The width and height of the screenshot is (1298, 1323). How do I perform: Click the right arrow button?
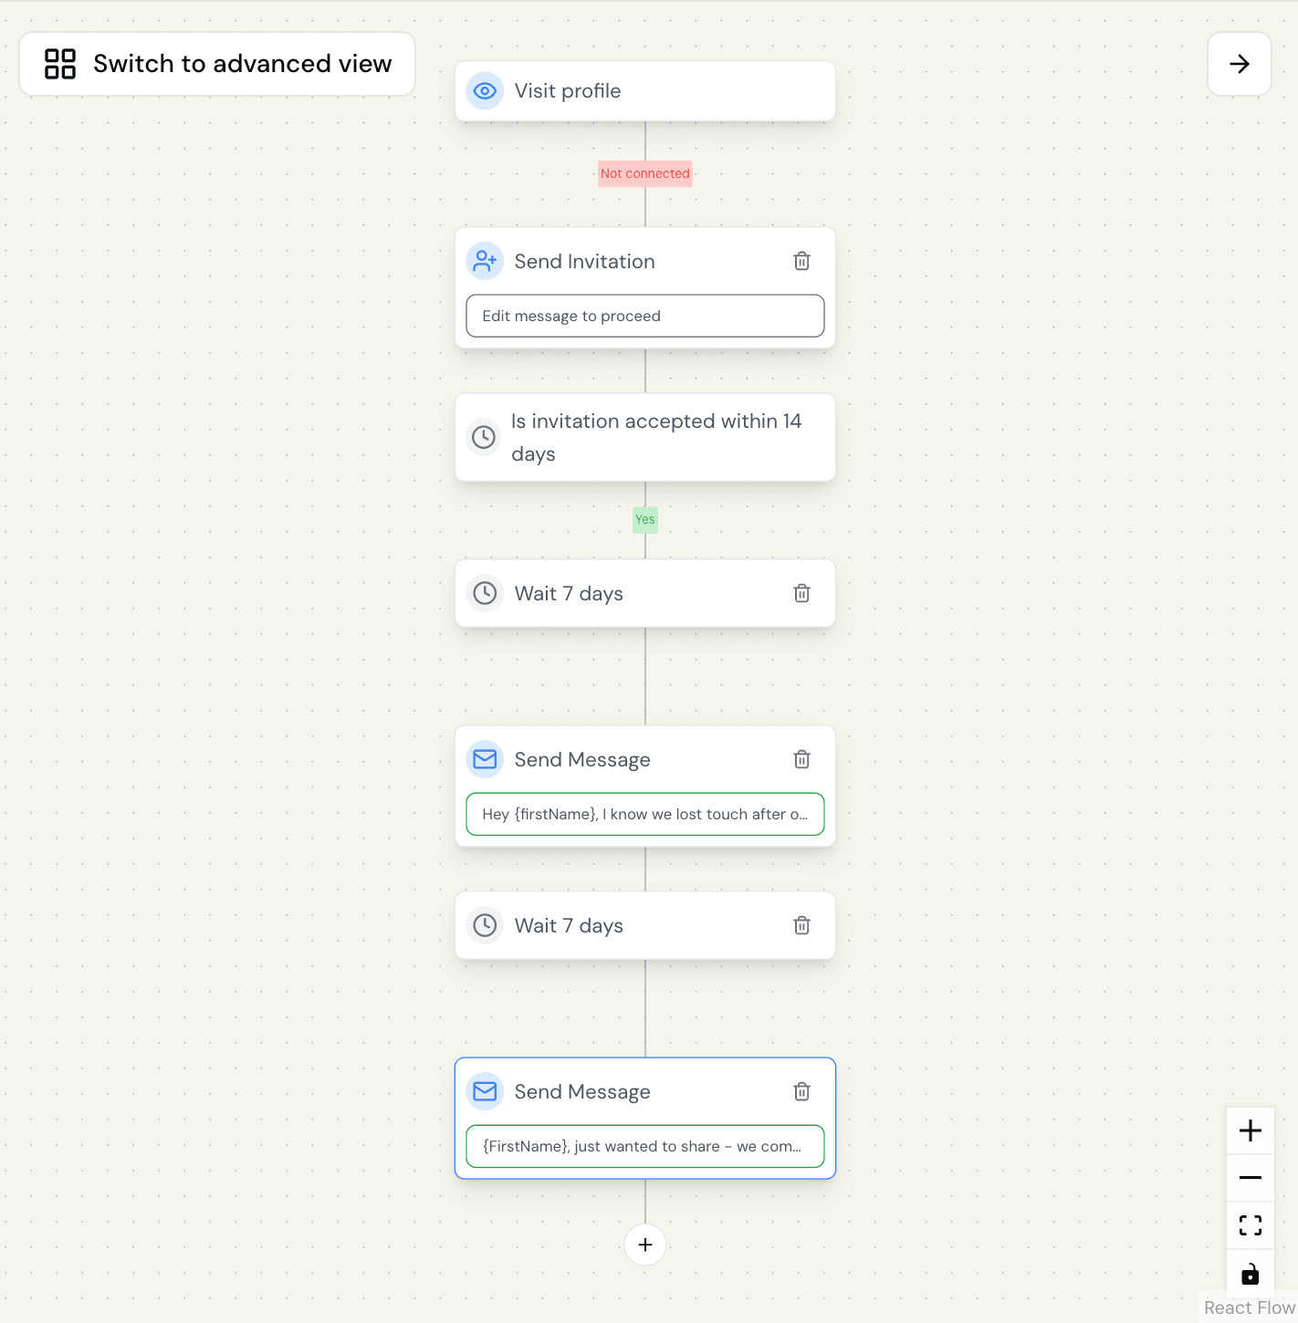click(1239, 64)
